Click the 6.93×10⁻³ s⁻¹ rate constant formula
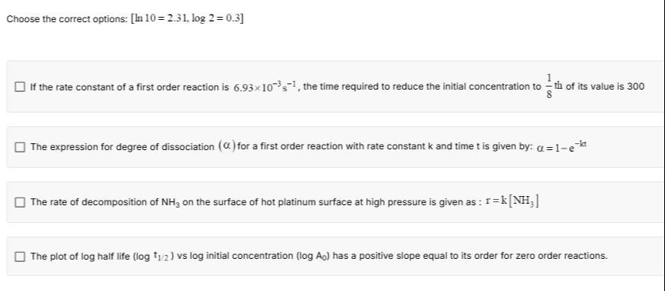This screenshot has width=665, height=291. click(267, 87)
